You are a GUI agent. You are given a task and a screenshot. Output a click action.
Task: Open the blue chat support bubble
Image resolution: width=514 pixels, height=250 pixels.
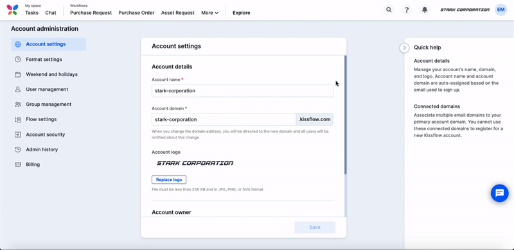(x=500, y=193)
